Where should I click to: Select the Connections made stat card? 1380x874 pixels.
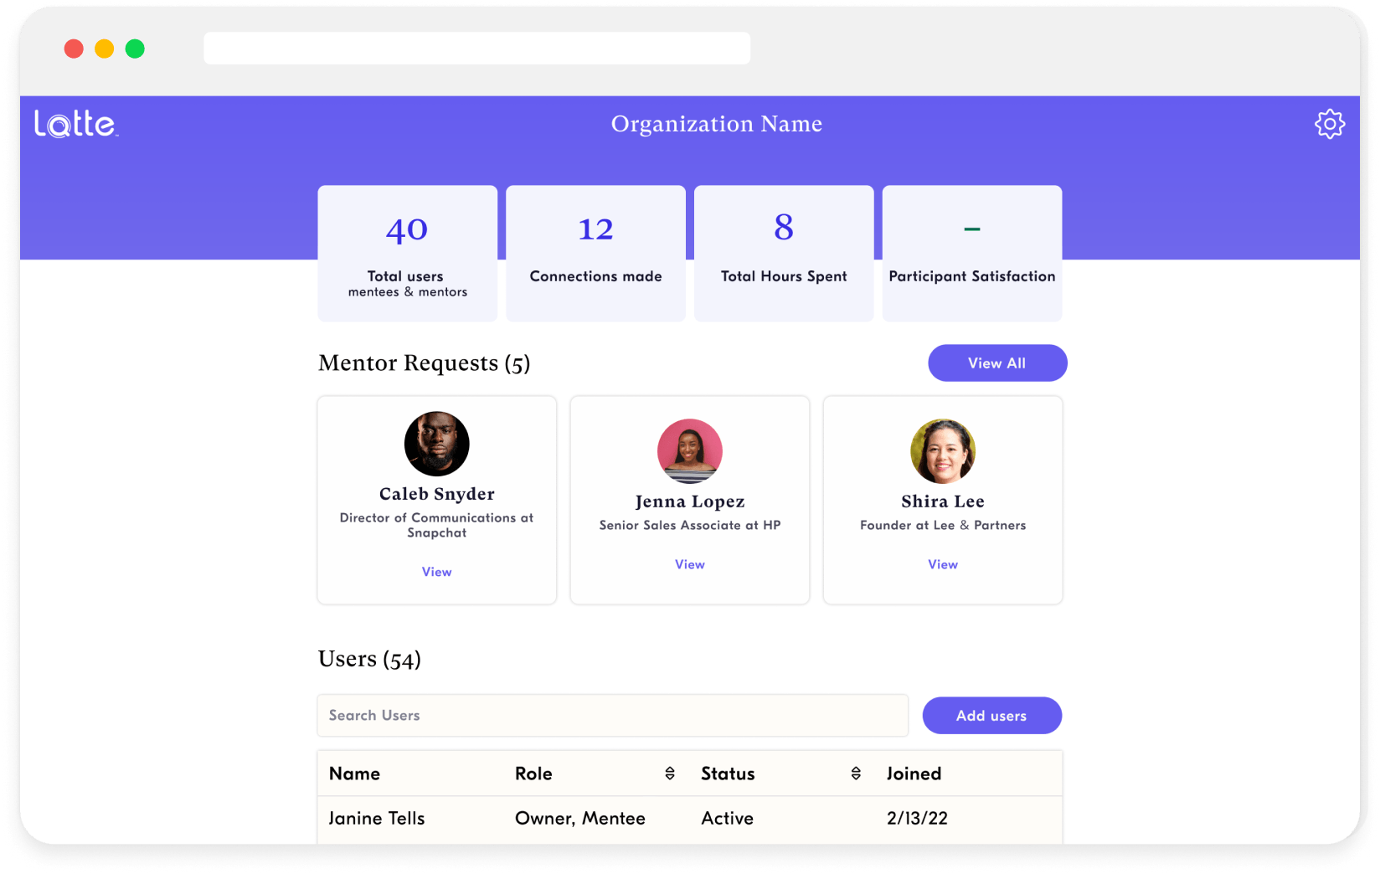595,253
